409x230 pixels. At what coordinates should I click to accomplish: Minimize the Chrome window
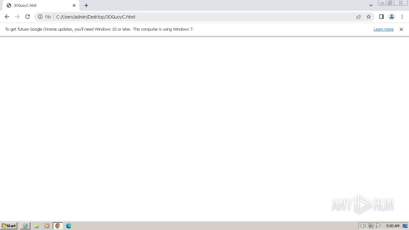click(x=382, y=3)
